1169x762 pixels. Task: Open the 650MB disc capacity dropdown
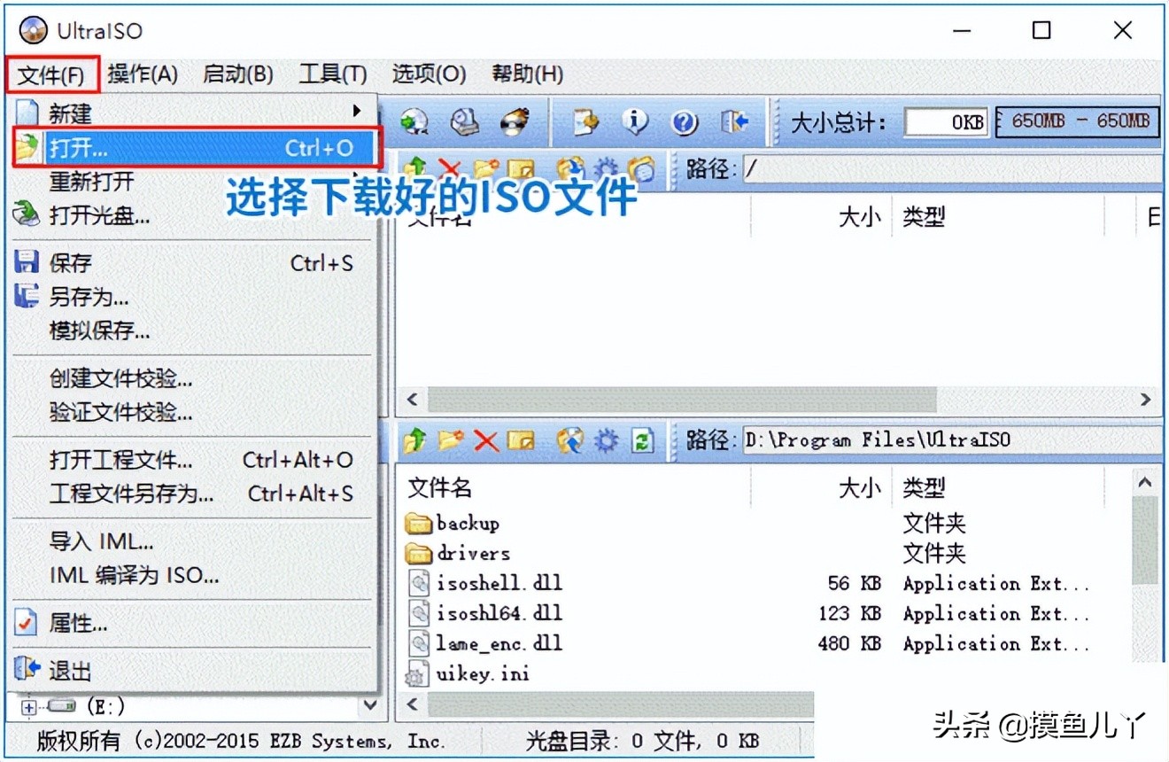tap(1076, 121)
